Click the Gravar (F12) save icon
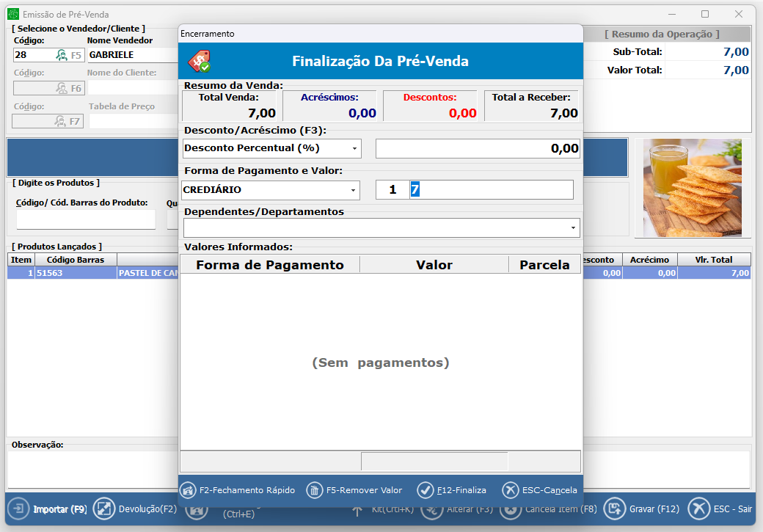 (x=615, y=509)
